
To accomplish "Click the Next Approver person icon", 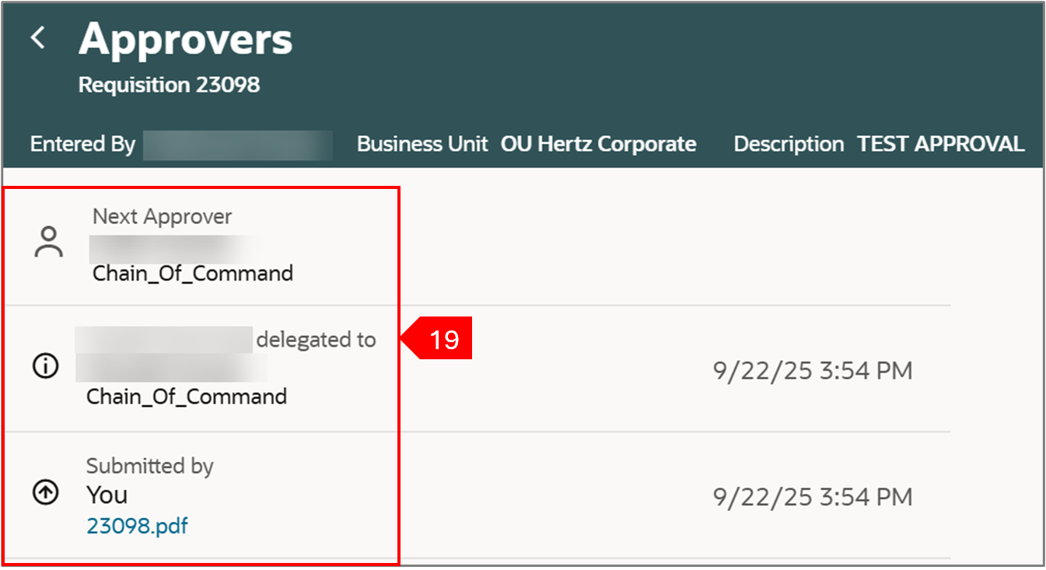I will [49, 242].
